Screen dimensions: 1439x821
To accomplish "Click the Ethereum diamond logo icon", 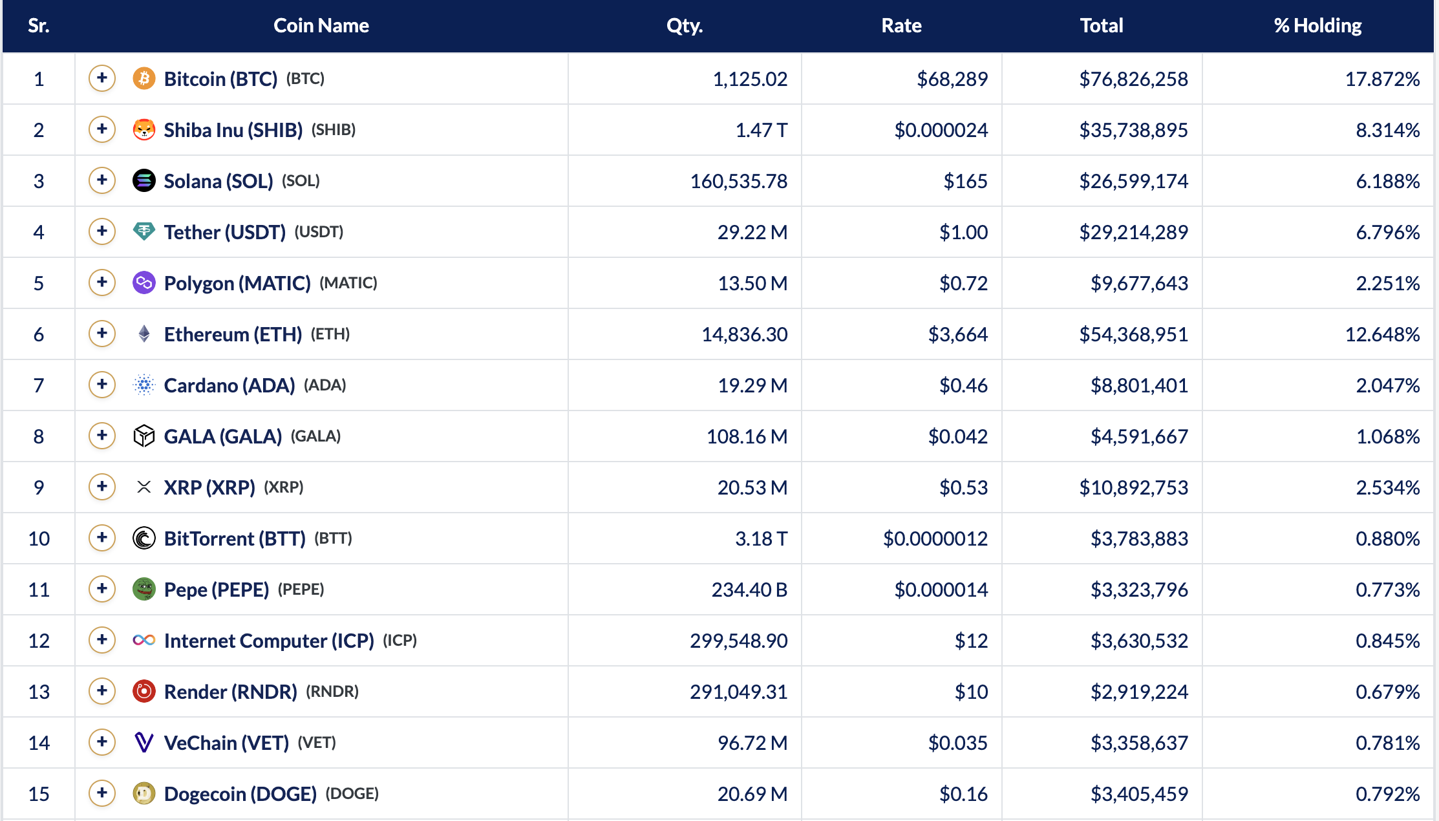I will click(x=144, y=334).
